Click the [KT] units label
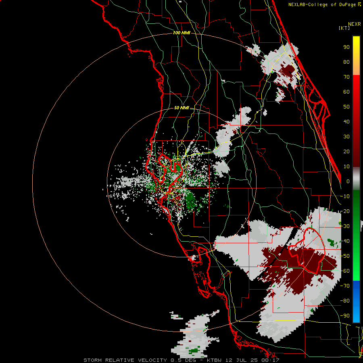Screen dimensions: 363x363 [x=344, y=28]
